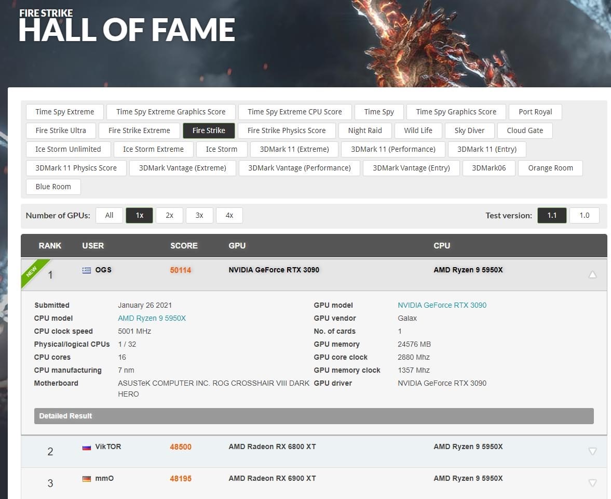Open Time Spy Extreme Graphics Score tab
The image size is (611, 499).
coord(171,112)
